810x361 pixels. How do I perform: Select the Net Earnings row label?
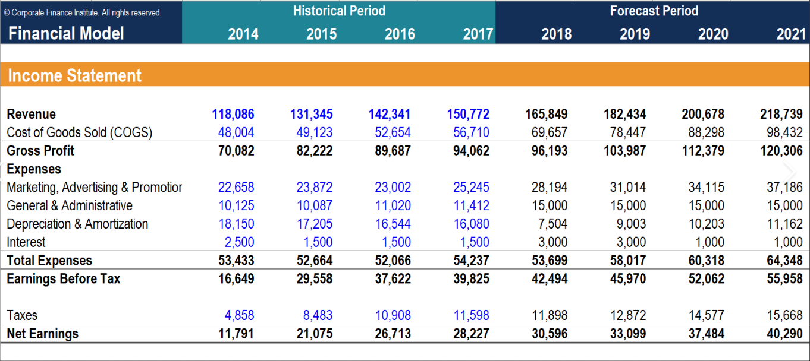pos(42,334)
